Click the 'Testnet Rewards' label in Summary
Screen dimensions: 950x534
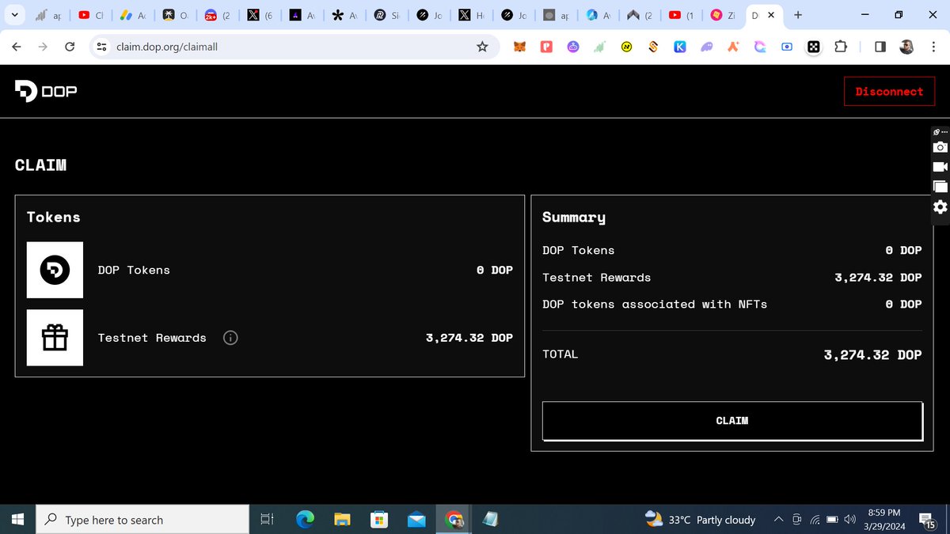tap(596, 278)
